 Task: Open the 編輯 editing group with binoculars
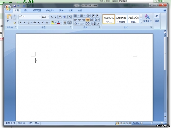click(157, 19)
